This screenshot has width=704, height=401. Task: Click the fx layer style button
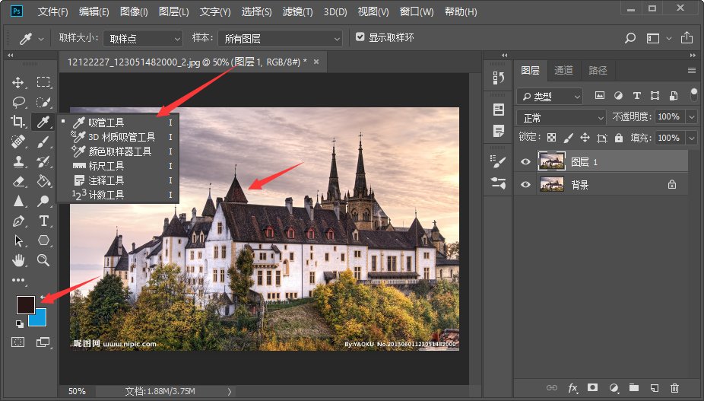point(572,389)
